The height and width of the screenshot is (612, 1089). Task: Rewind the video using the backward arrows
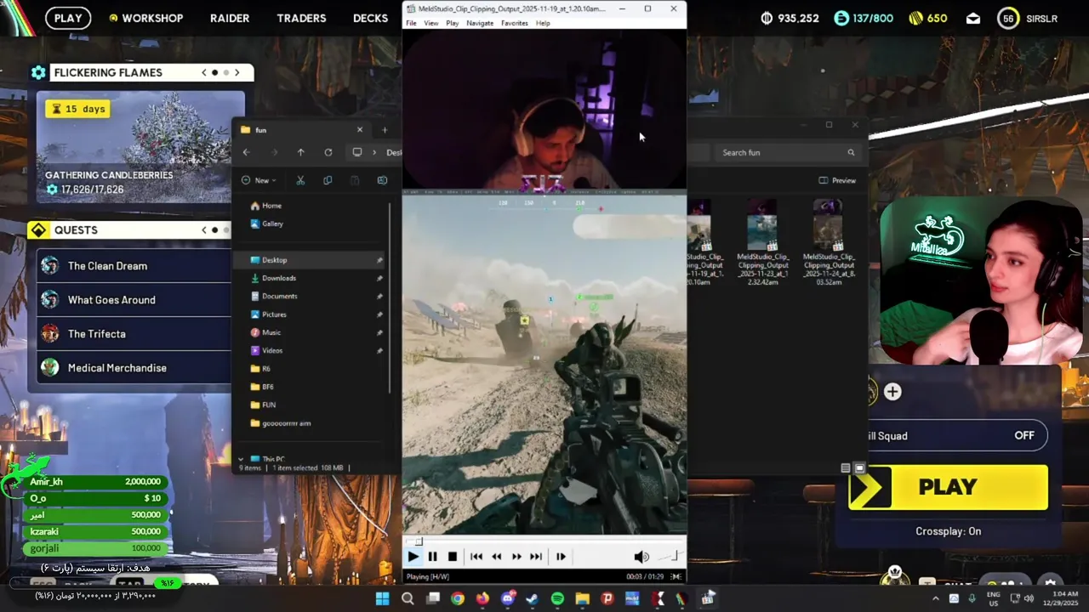tap(496, 557)
